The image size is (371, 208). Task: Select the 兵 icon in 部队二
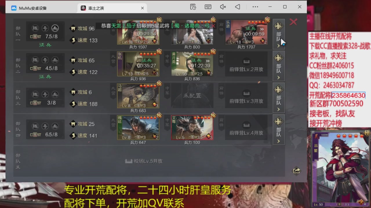tap(55, 60)
